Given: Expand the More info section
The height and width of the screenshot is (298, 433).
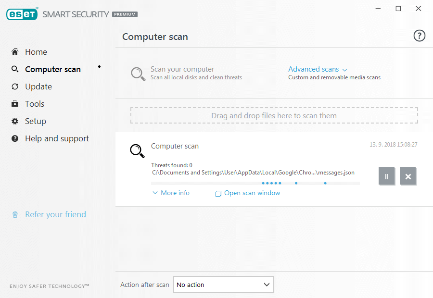Looking at the screenshot, I should pyautogui.click(x=170, y=192).
